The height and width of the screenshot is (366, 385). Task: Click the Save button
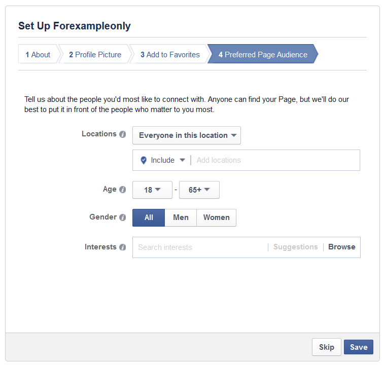pyautogui.click(x=358, y=347)
